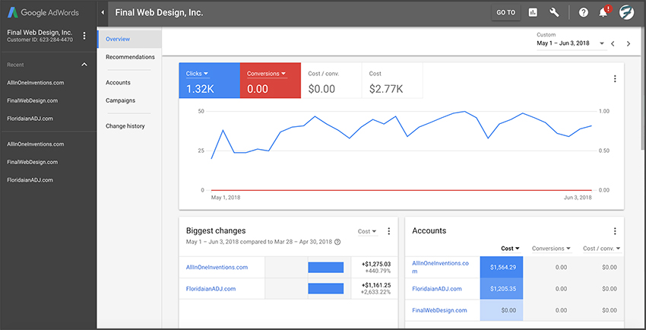Open AllInOneInventions.com in Biggest changes
Viewport: 646px width, 330px height.
pos(217,267)
